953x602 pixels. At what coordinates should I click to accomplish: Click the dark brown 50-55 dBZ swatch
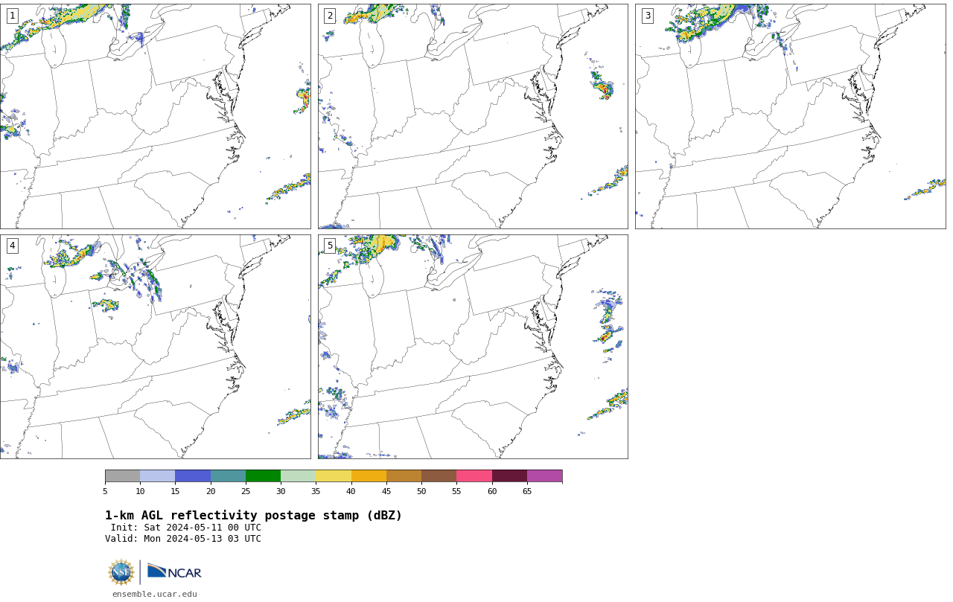(x=439, y=476)
